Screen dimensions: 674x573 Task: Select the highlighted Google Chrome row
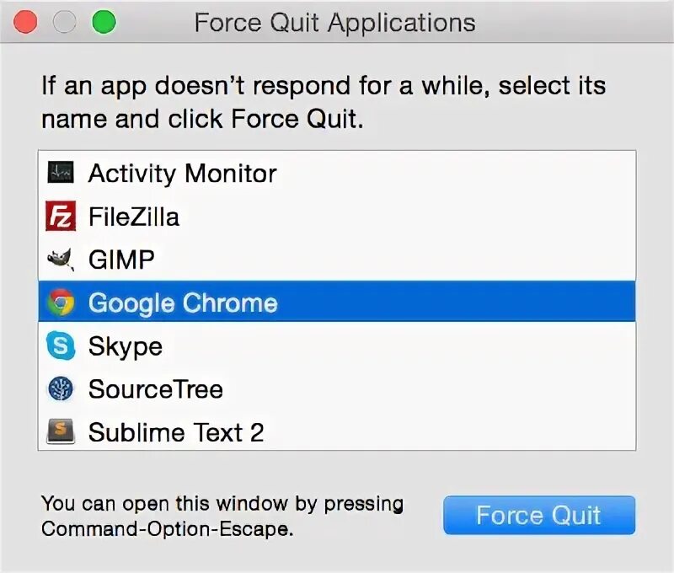337,303
